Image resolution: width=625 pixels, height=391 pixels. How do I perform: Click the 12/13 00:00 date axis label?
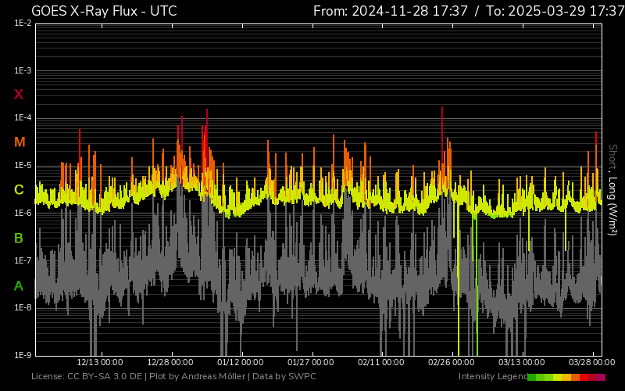tap(100, 362)
